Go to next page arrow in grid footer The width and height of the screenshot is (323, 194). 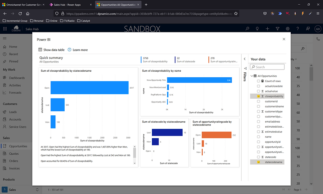pos(306,189)
